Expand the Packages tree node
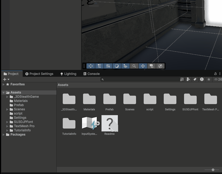Viewport: 222px width, 174px height. click(x=4, y=135)
